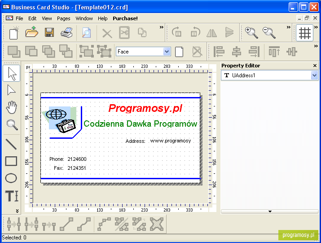Rotate object clockwise
The image size is (321, 243).
[x=177, y=32]
